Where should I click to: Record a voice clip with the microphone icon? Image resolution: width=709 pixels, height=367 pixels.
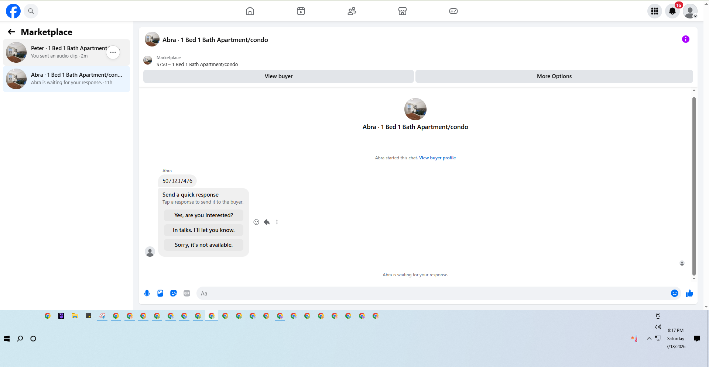click(x=147, y=293)
